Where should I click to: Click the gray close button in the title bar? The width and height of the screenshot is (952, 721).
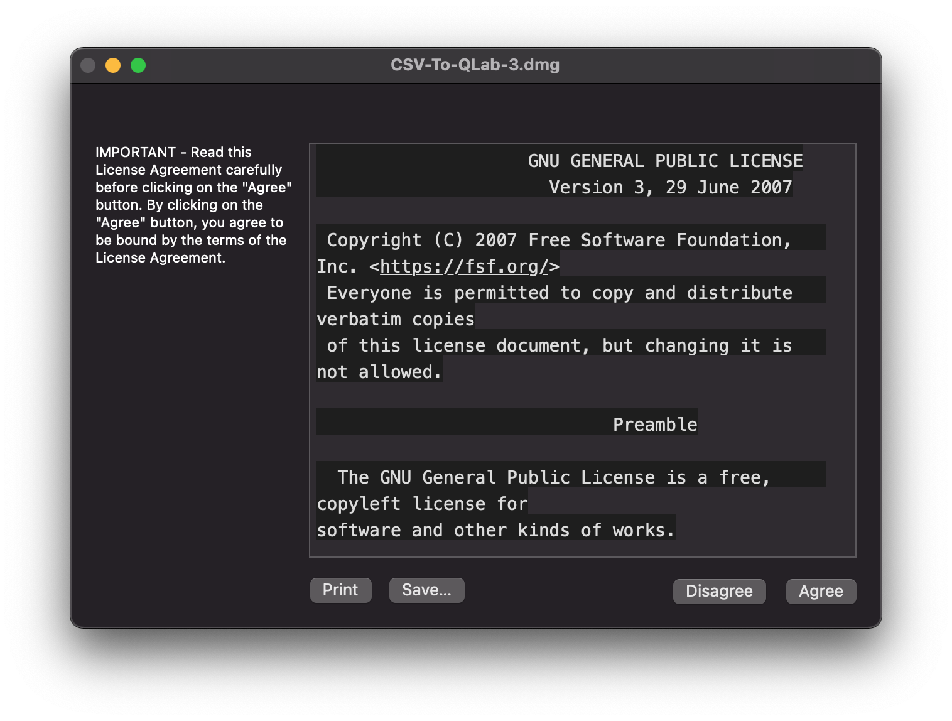point(88,65)
